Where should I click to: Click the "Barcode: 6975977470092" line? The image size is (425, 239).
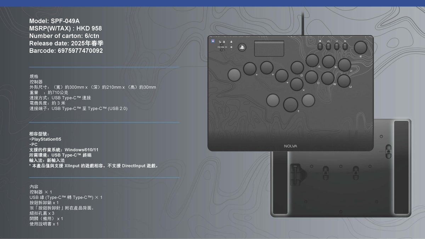point(66,51)
